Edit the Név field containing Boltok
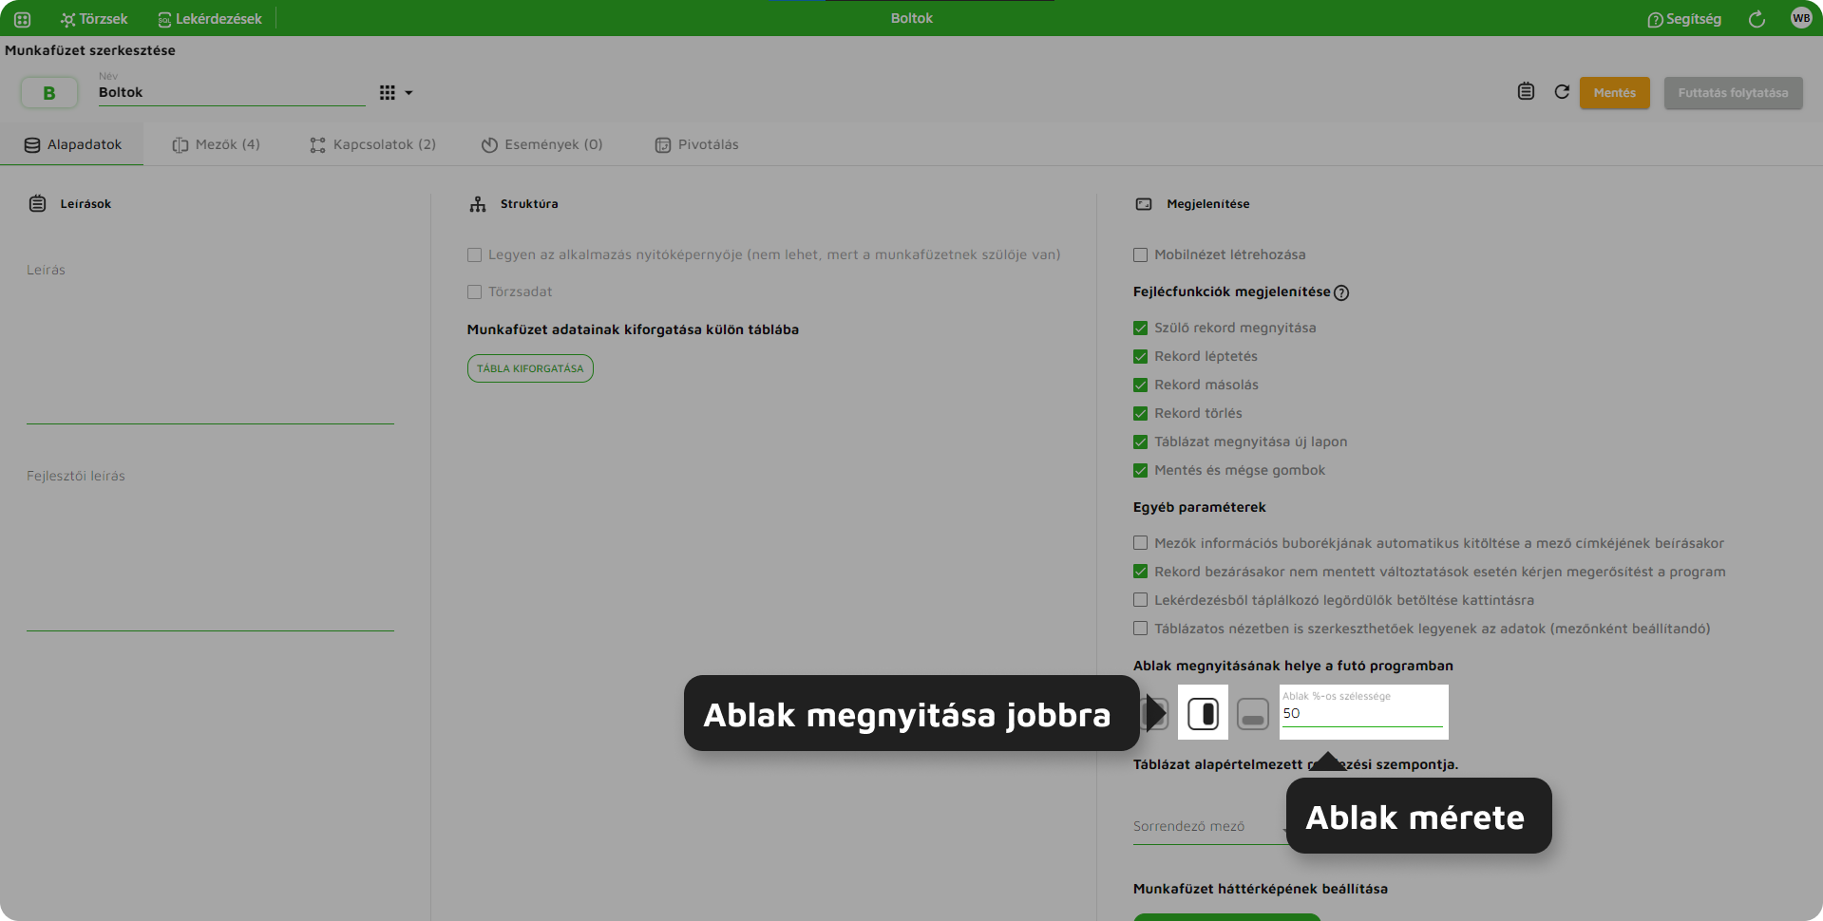Screen dimensions: 1823x921 click(x=232, y=92)
